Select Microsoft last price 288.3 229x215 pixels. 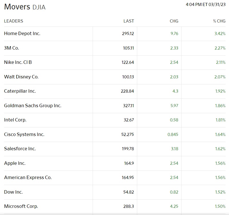(129, 206)
